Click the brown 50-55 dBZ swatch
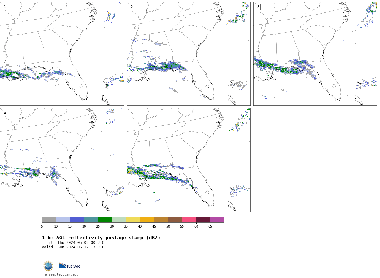Screen dimensions: 380x278 [x=175, y=220]
